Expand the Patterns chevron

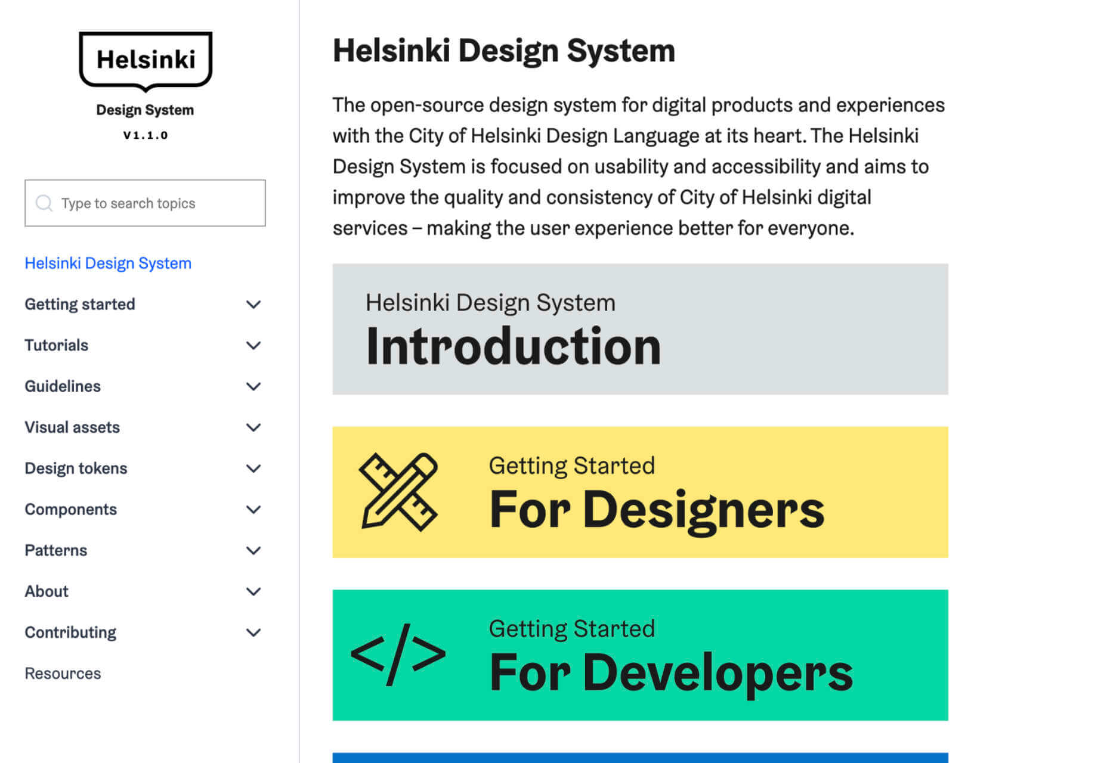point(253,551)
